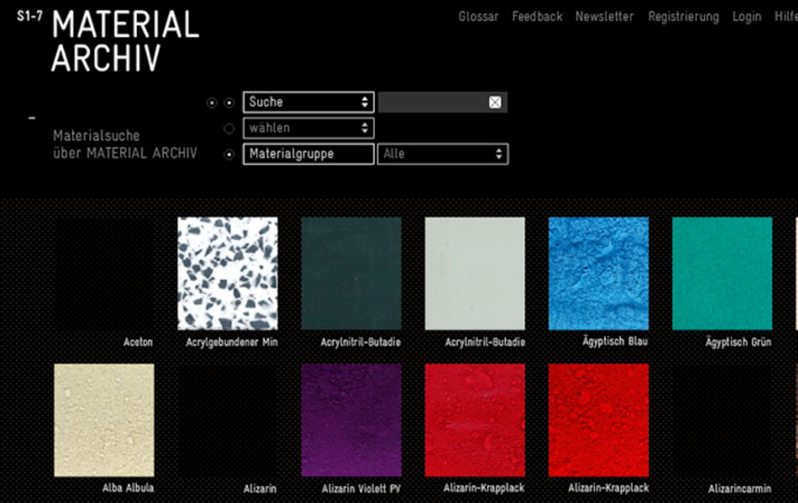Clear search field with X icon
This screenshot has height=503, width=798.
coord(495,103)
